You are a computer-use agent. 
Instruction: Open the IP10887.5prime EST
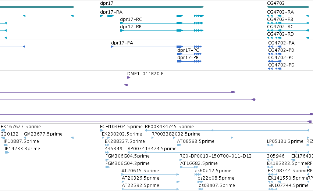click(6, 145)
